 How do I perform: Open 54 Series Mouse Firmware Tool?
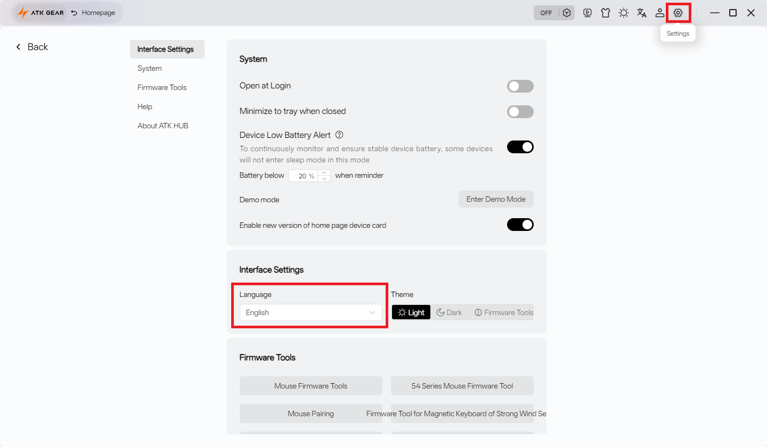pos(462,386)
